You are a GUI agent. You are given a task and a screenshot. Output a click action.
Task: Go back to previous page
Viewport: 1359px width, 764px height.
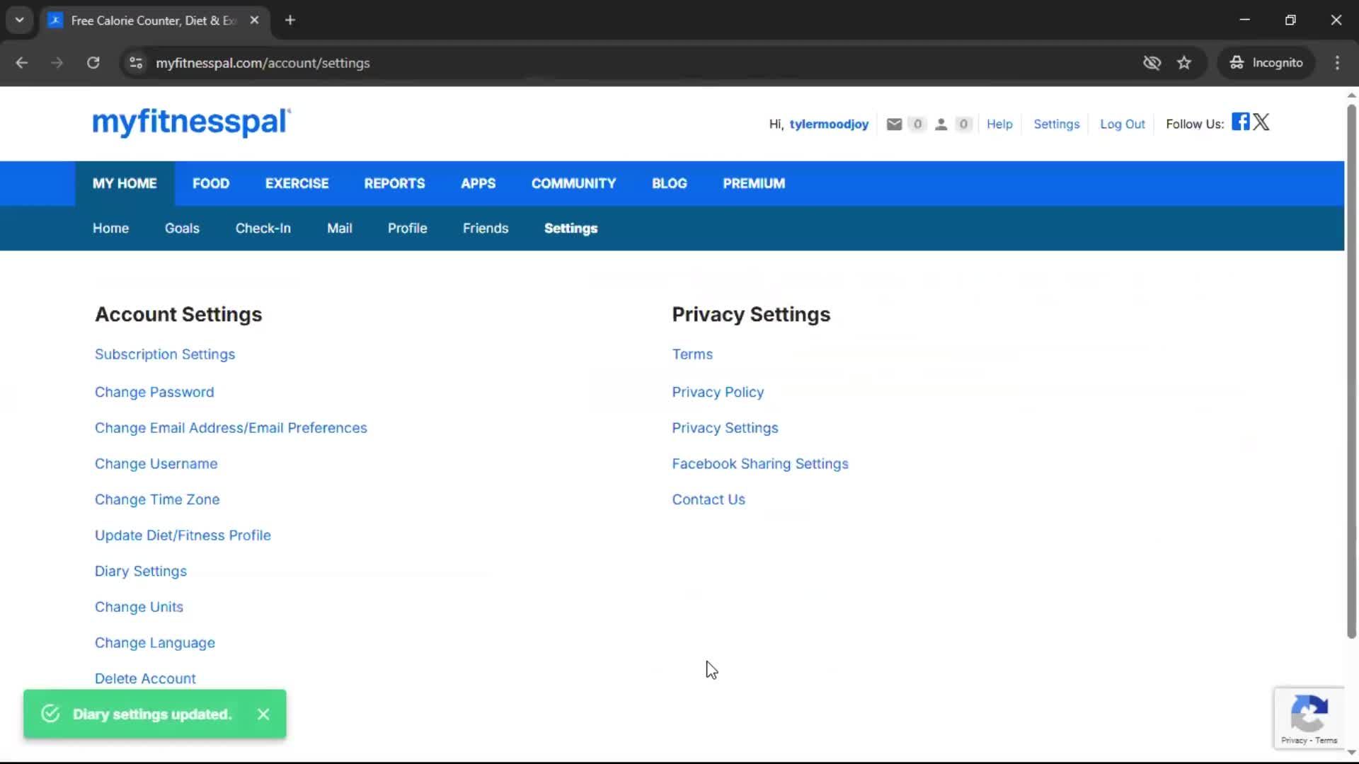(22, 63)
